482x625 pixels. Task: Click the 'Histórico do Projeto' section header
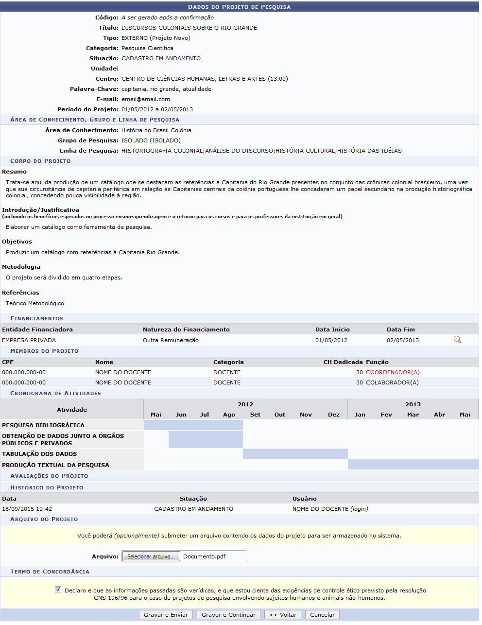pyautogui.click(x=47, y=487)
